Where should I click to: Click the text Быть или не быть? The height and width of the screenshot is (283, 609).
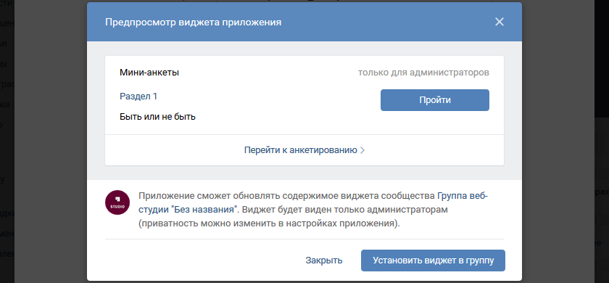click(157, 117)
